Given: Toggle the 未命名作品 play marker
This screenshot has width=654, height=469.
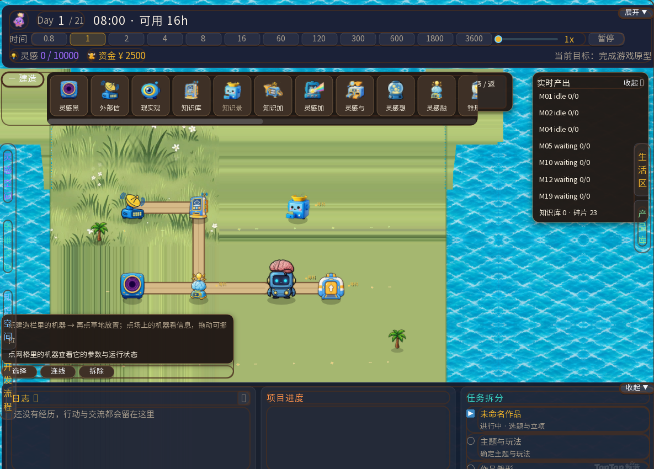Looking at the screenshot, I should 470,414.
